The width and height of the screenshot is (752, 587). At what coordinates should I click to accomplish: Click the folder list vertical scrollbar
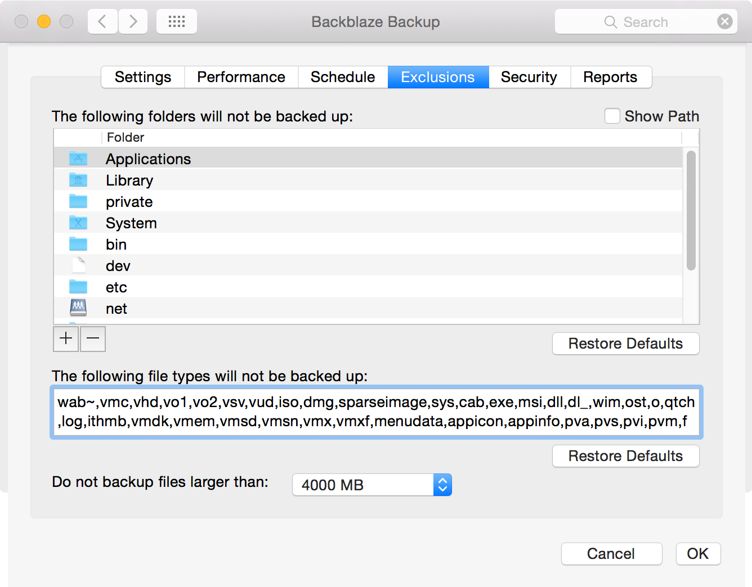[x=691, y=211]
